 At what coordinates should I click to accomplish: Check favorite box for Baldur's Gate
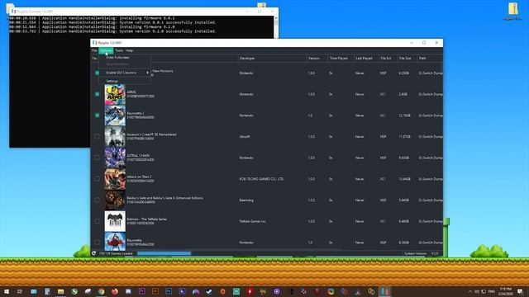coord(98,200)
